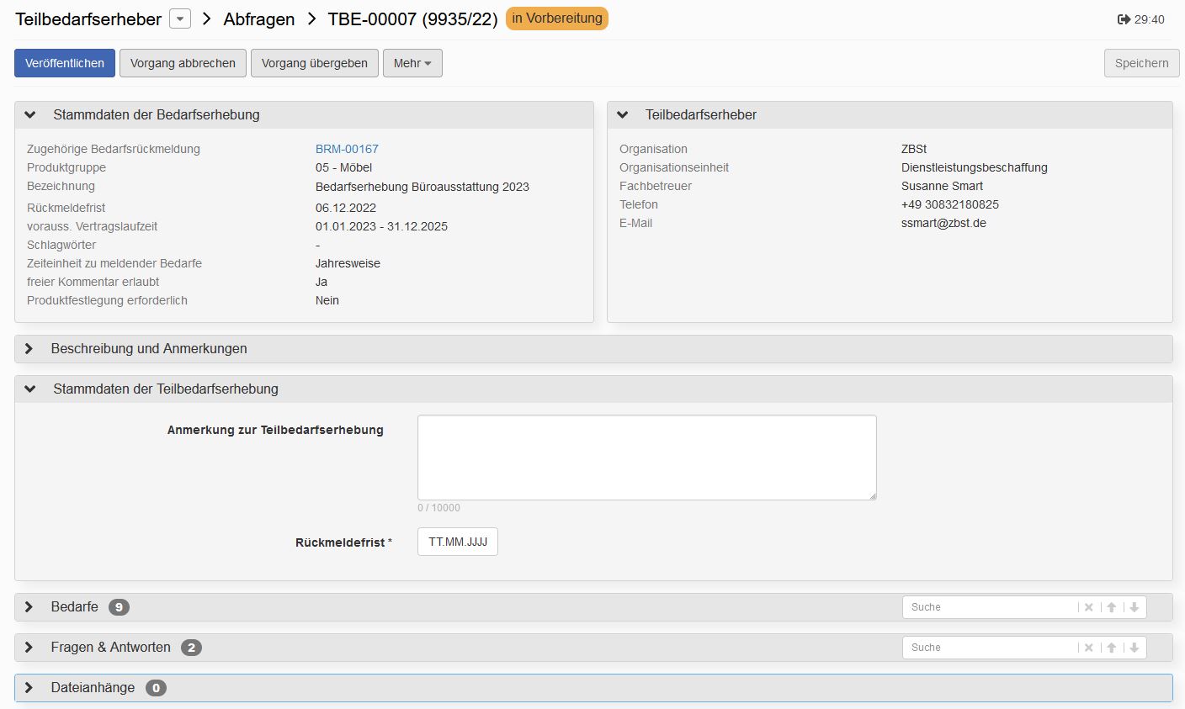Click down arrow in Fragen & Antworten search

pos(1134,647)
